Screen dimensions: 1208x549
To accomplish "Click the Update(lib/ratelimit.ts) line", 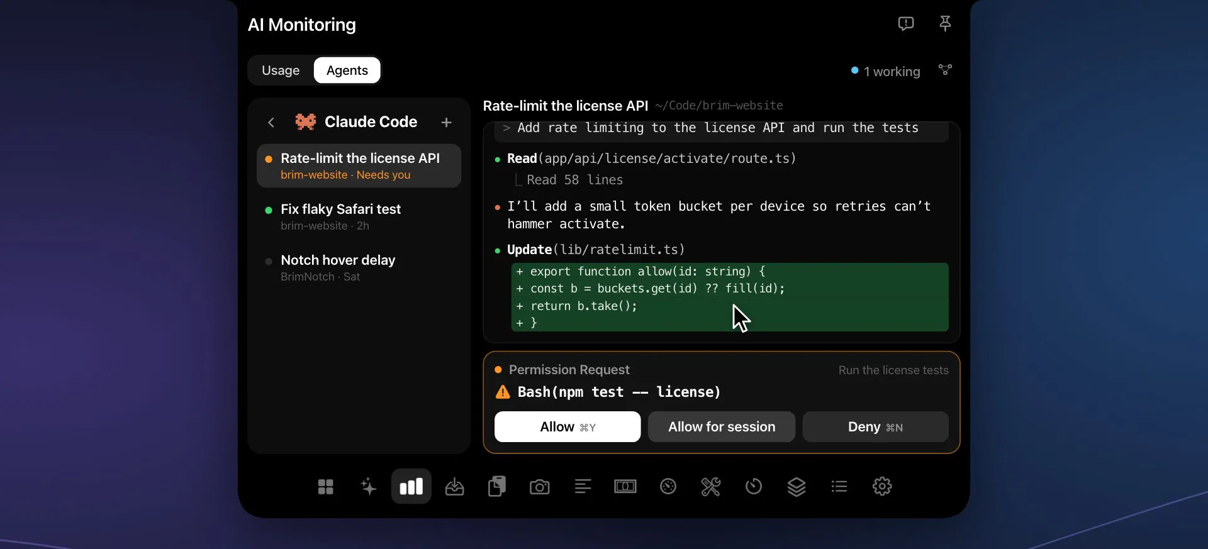I will click(596, 250).
